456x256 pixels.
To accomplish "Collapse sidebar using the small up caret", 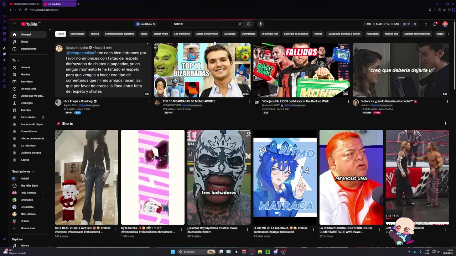I will click(x=50, y=30).
